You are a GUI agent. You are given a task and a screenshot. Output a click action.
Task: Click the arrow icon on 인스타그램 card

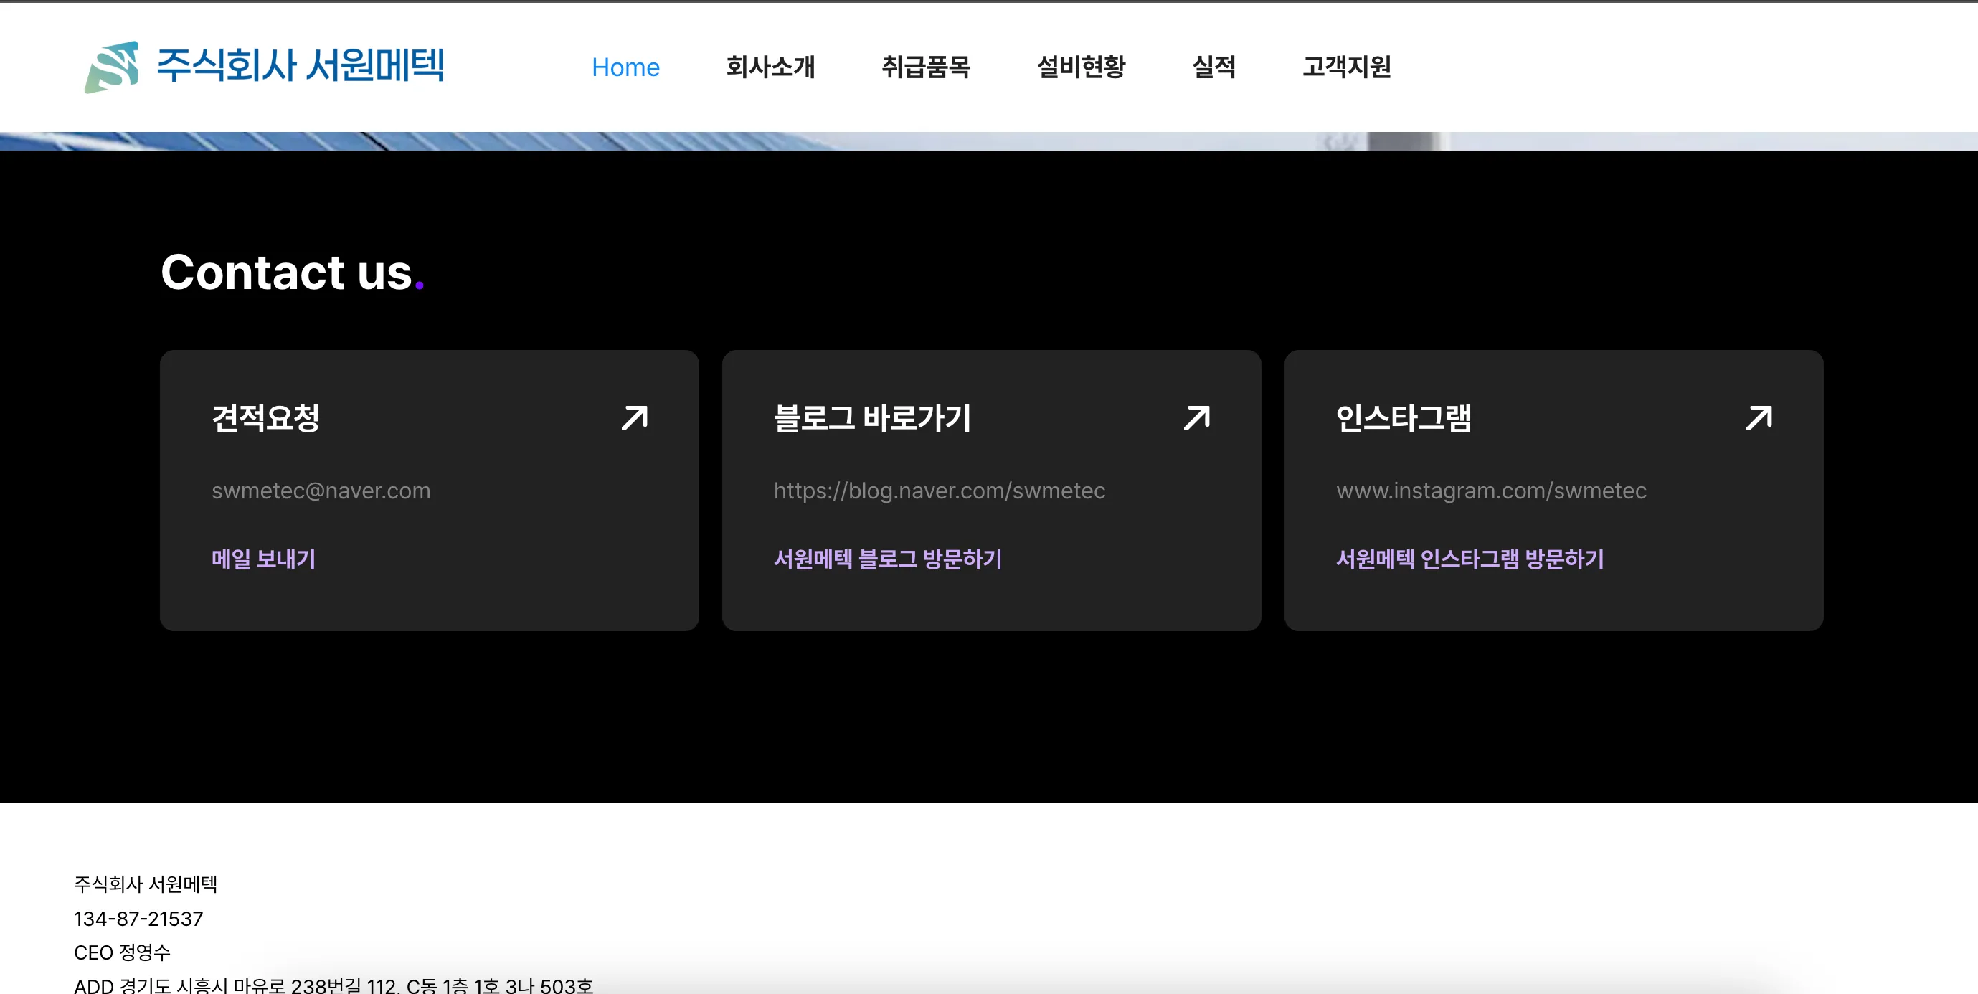click(x=1759, y=418)
